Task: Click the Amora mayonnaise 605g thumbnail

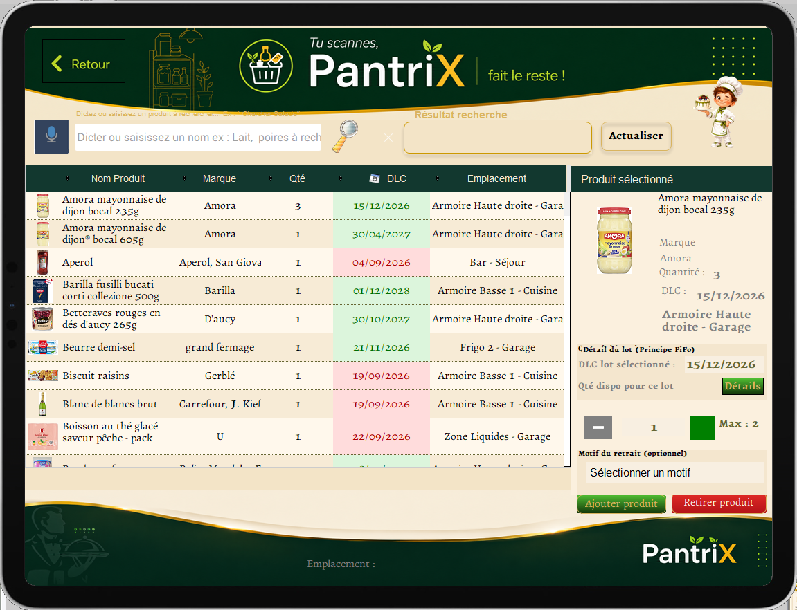Action: point(43,234)
